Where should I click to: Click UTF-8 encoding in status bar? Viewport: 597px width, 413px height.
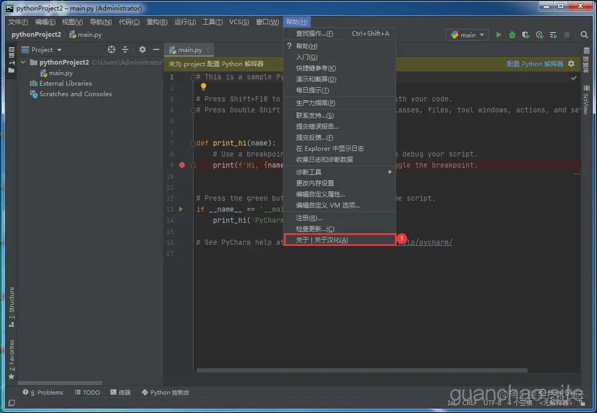(492, 402)
